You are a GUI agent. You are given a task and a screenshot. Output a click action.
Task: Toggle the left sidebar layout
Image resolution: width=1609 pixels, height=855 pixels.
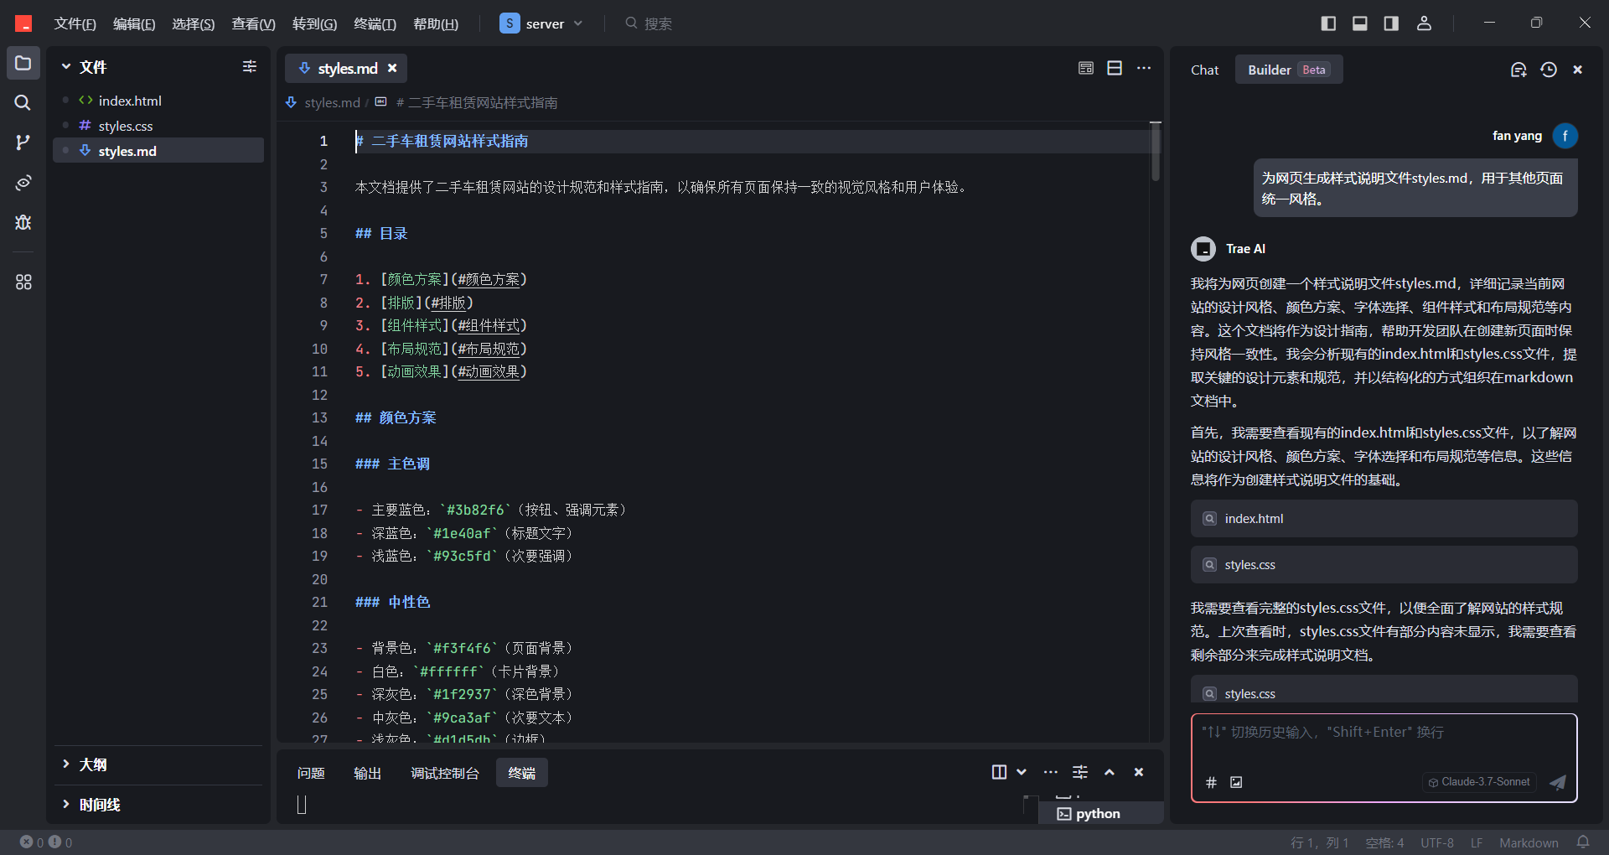click(x=1328, y=23)
